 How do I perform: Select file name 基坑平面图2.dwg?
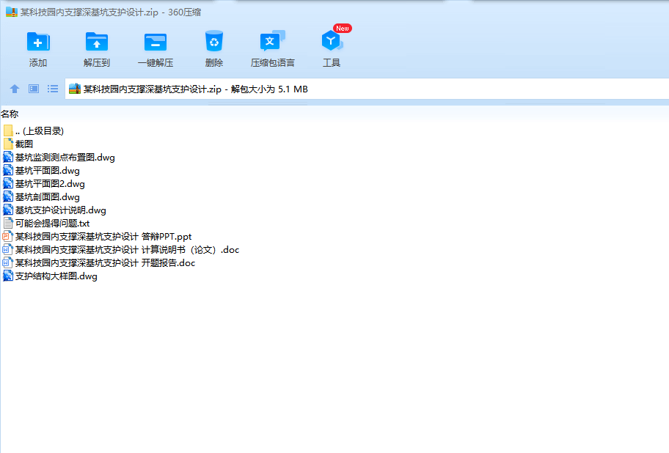[x=50, y=184]
